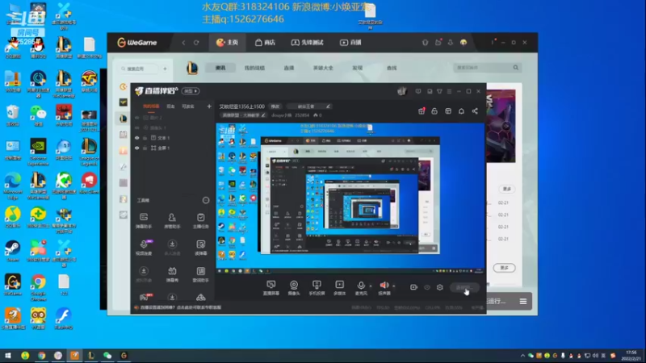
Task: Open Google Chrome desktop shortcut
Action: [38, 287]
